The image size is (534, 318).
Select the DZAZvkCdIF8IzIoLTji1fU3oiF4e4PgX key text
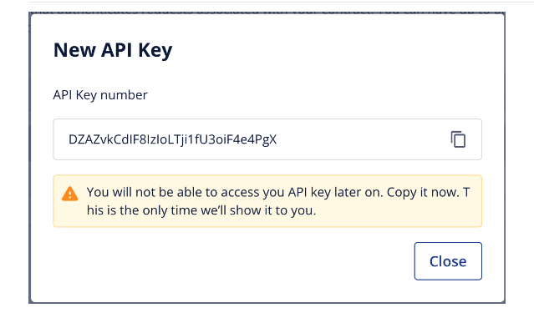[x=173, y=139]
